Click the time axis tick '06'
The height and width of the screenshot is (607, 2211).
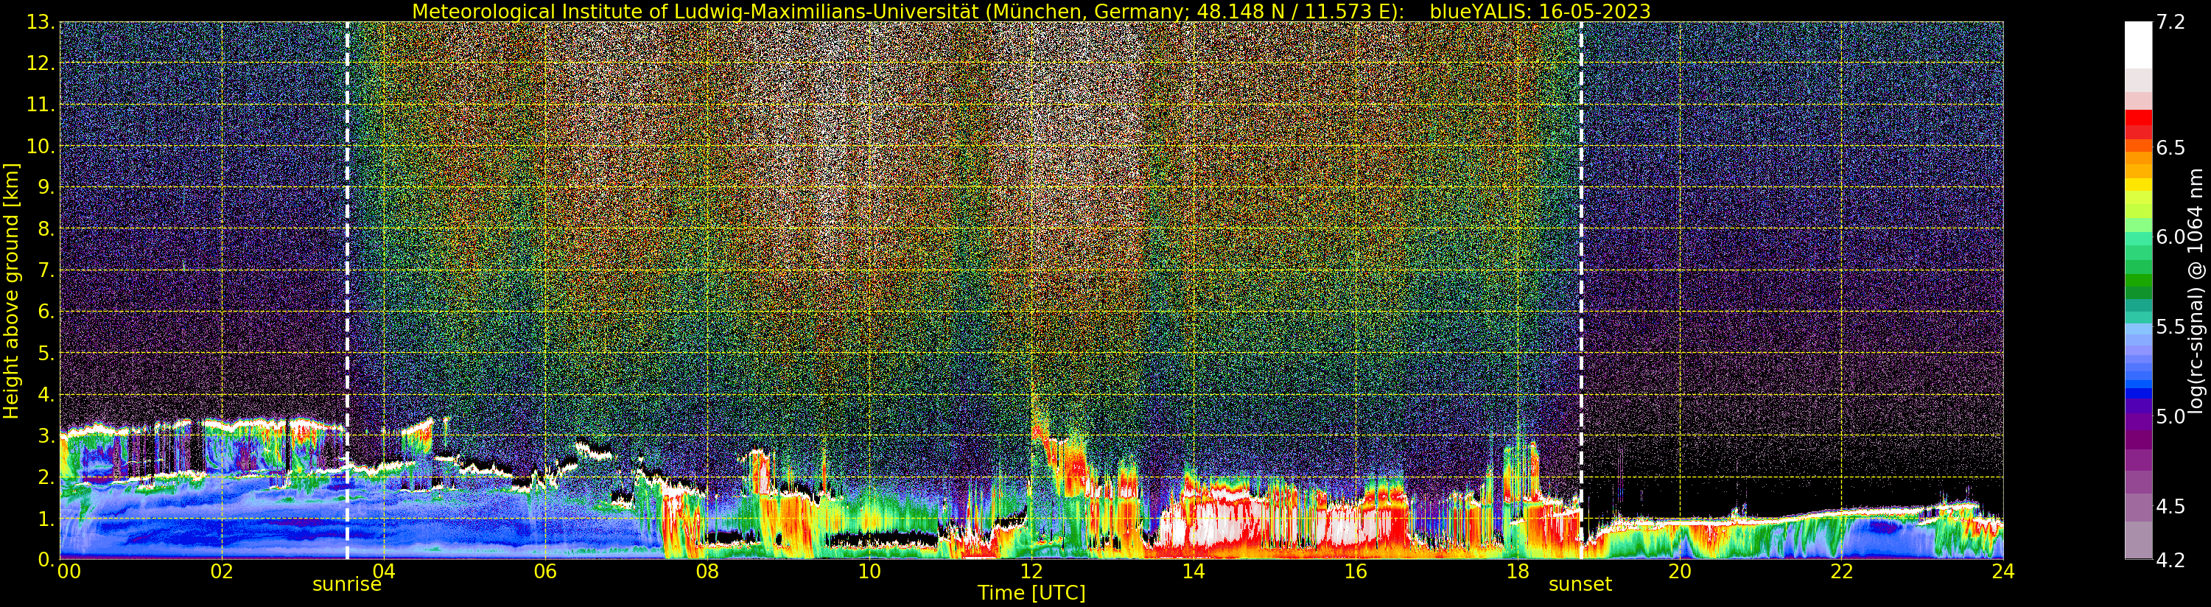[545, 572]
